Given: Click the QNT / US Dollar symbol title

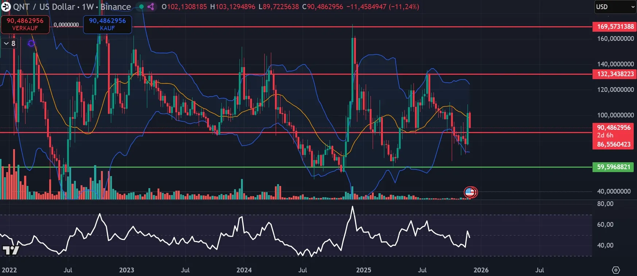Looking at the screenshot, I should (44, 7).
